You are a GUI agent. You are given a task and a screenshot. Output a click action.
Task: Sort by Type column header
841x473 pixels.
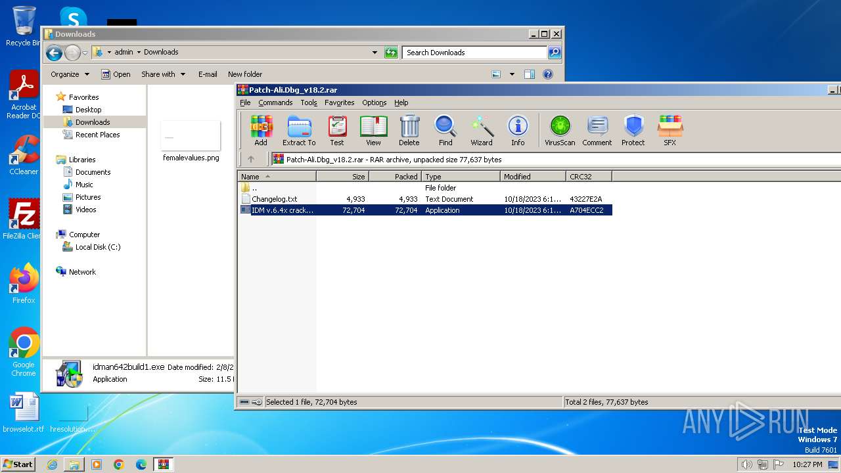point(461,176)
